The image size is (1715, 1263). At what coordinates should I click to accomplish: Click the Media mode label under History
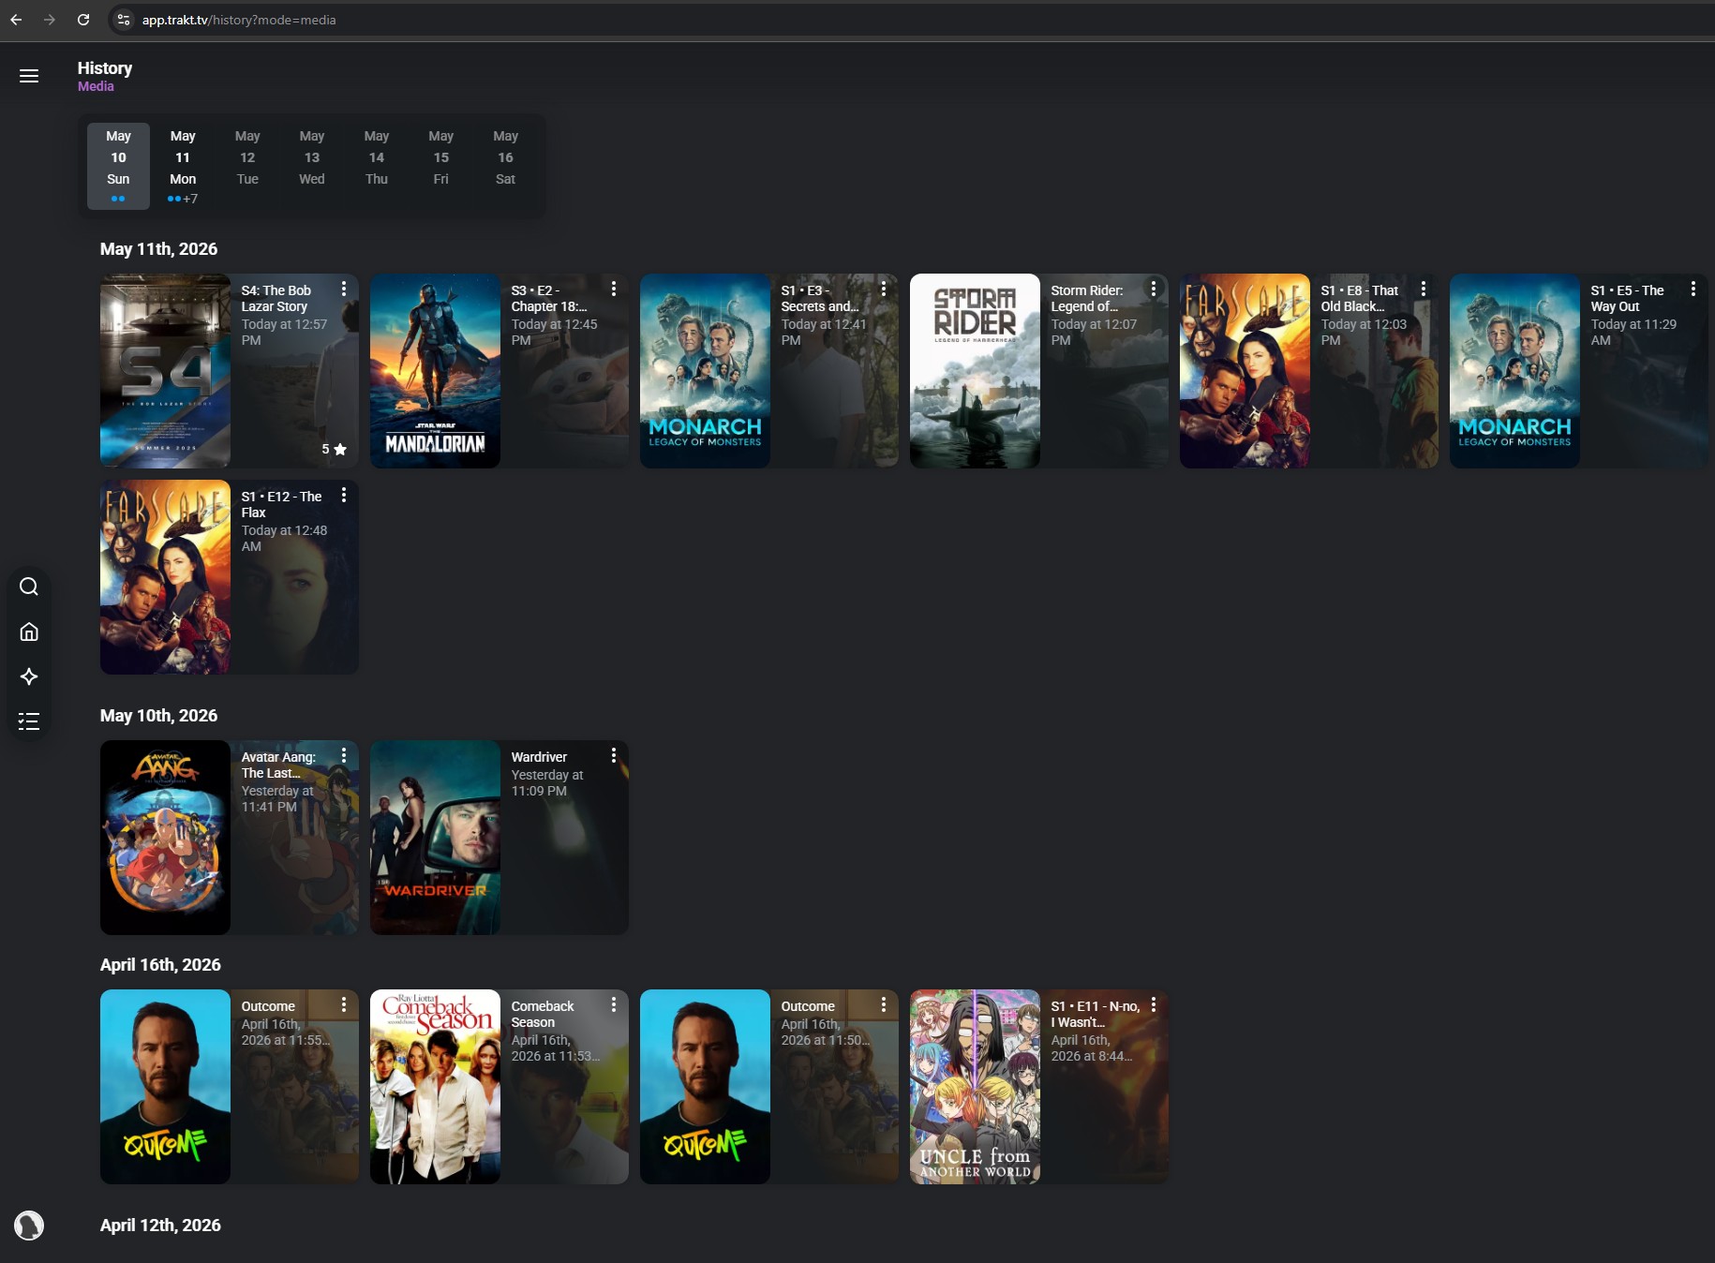pos(96,86)
